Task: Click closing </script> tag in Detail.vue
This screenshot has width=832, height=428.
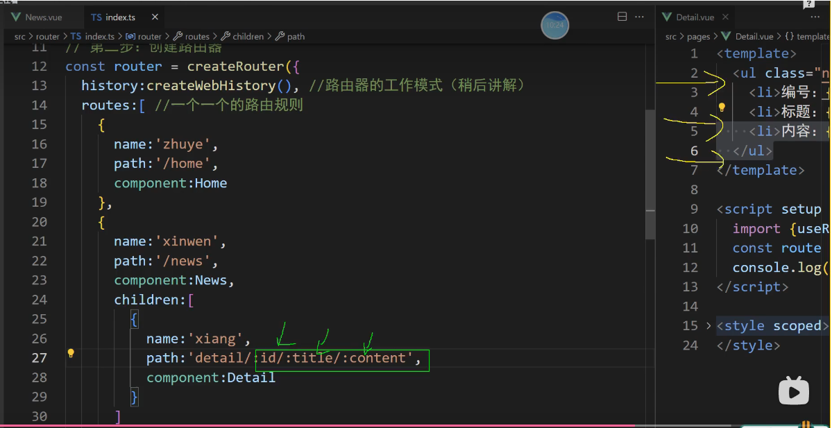Action: (752, 287)
